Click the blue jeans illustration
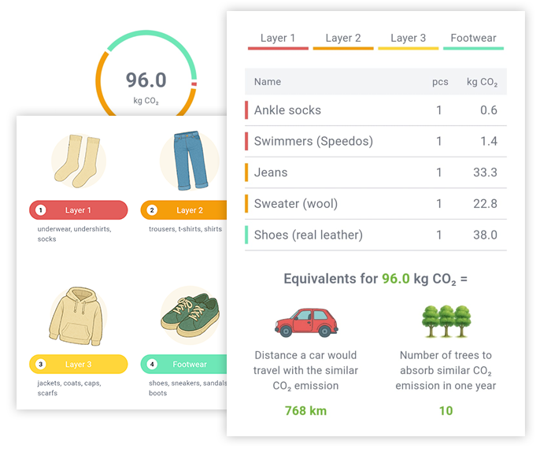Viewport: 540px width, 452px height. 189,161
